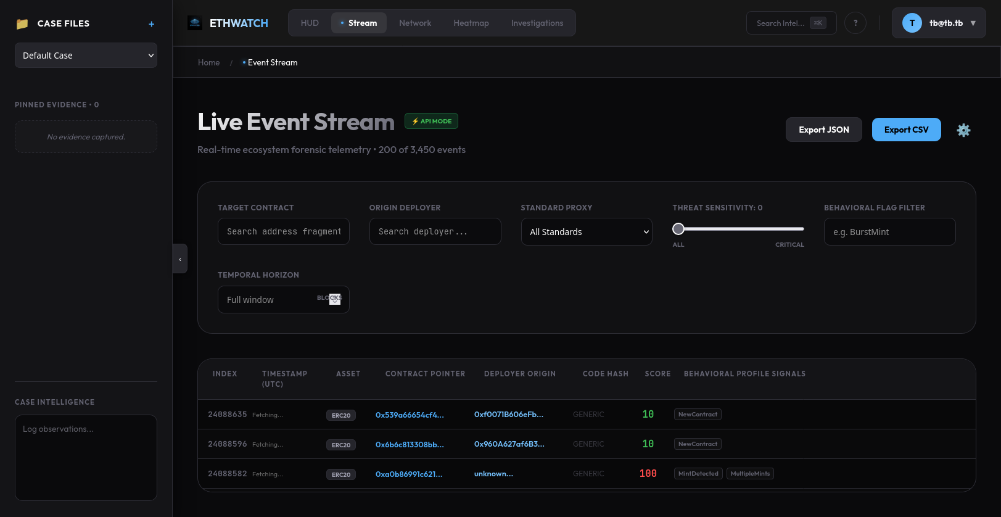The image size is (1001, 517).
Task: Click the SCORE column header
Action: 657,374
